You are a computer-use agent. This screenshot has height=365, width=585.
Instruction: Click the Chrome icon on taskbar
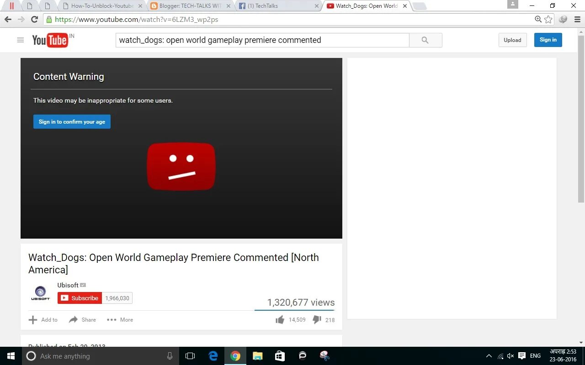click(x=235, y=356)
